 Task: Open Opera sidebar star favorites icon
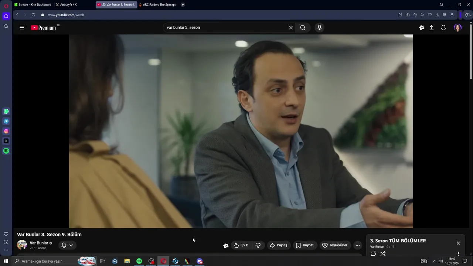pos(6,26)
